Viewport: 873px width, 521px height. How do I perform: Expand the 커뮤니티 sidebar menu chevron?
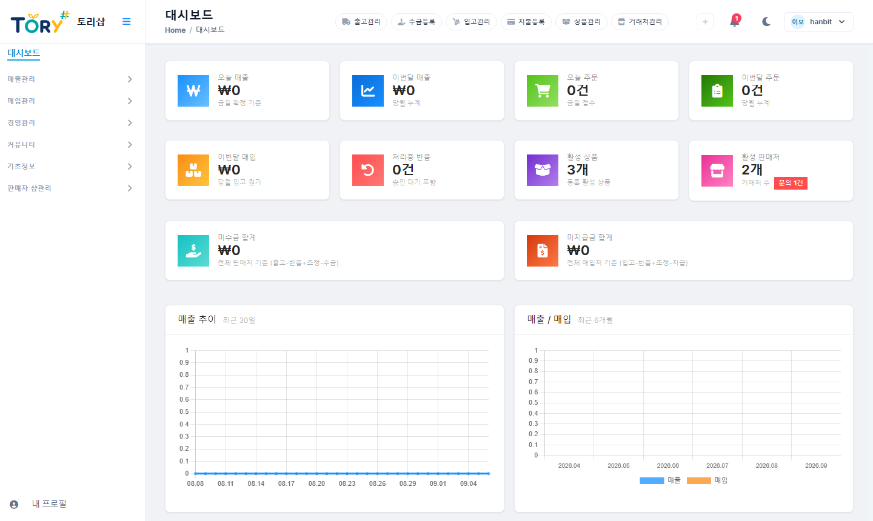pos(130,145)
